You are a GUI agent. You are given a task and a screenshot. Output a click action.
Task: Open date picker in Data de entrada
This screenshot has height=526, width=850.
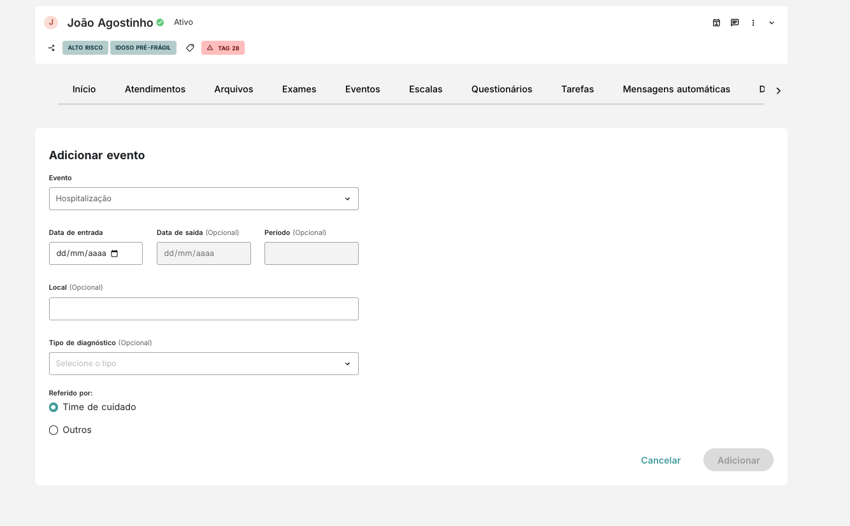tap(115, 253)
